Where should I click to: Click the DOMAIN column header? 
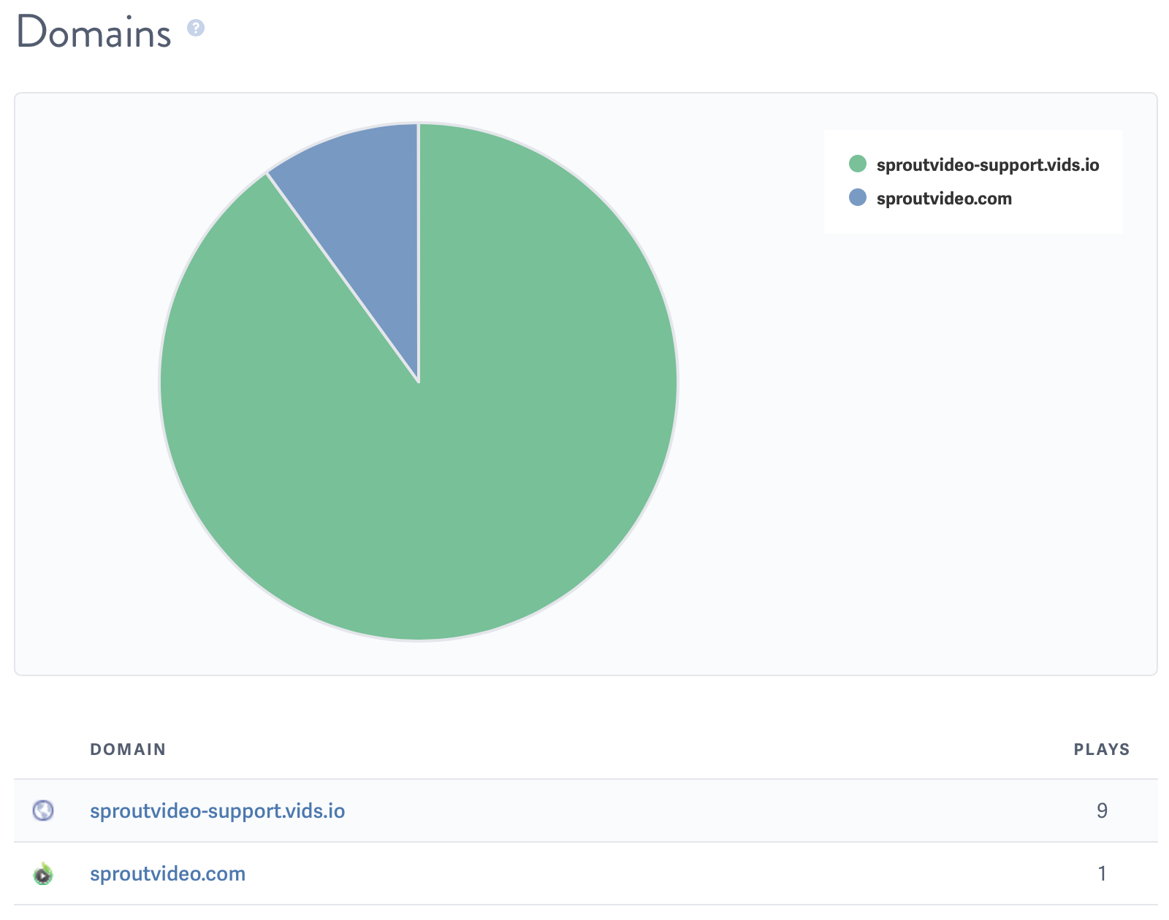[x=128, y=749]
